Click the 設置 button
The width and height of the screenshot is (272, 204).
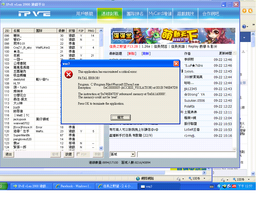69,154
